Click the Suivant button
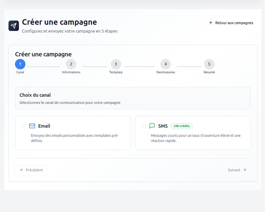 click(x=237, y=170)
